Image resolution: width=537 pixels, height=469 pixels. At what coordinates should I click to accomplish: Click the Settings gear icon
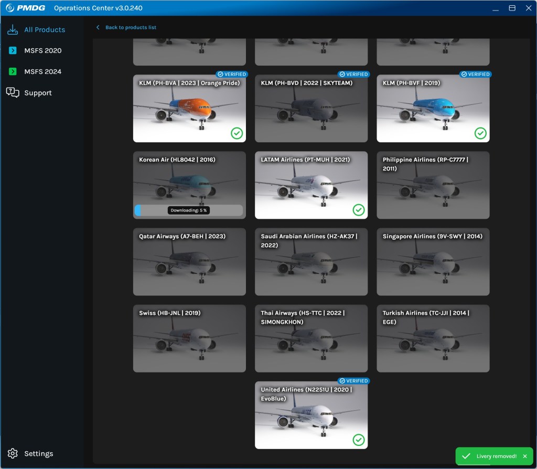[x=13, y=453]
